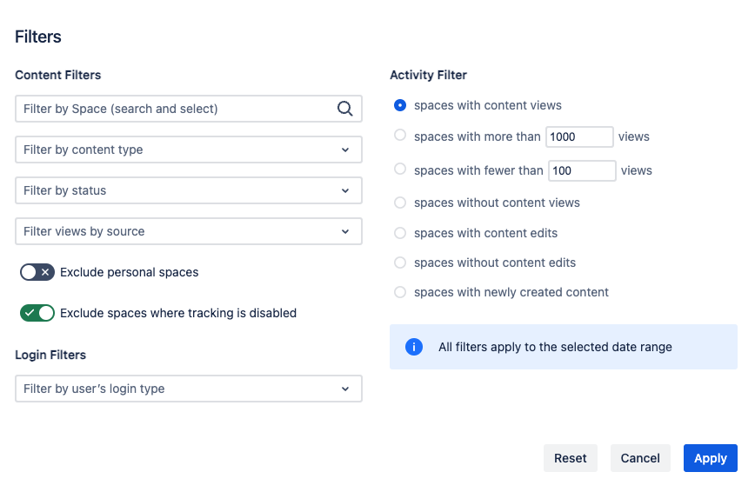Pick spaces with newly created content
The image size is (755, 492).
click(400, 292)
